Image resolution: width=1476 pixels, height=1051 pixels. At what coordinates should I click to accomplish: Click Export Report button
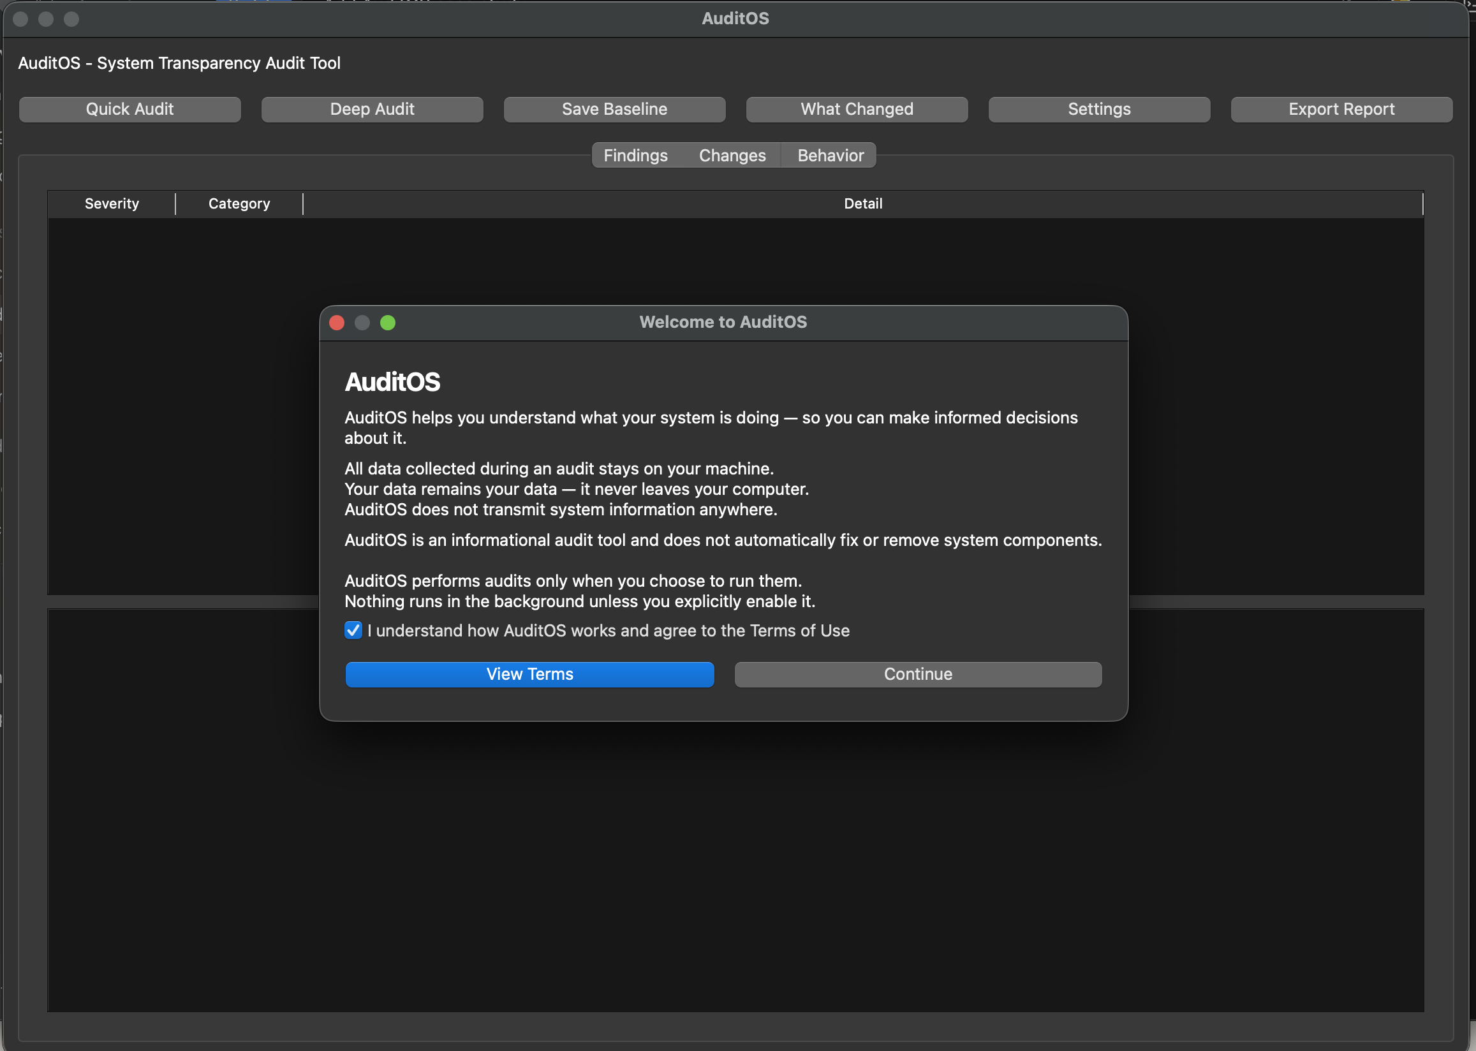1341,109
